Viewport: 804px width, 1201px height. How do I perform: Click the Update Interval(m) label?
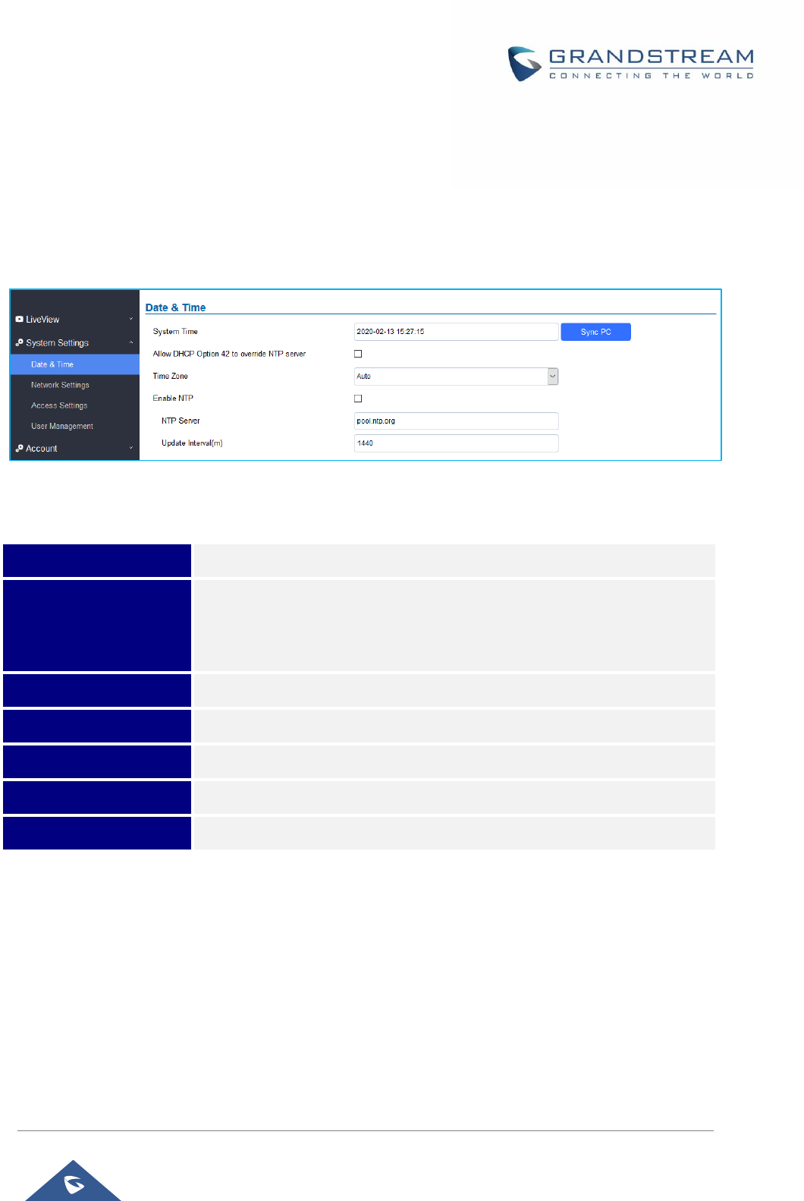[192, 443]
